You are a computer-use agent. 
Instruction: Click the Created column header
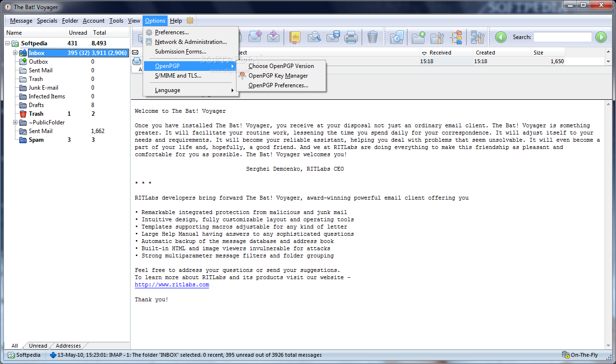[501, 53]
